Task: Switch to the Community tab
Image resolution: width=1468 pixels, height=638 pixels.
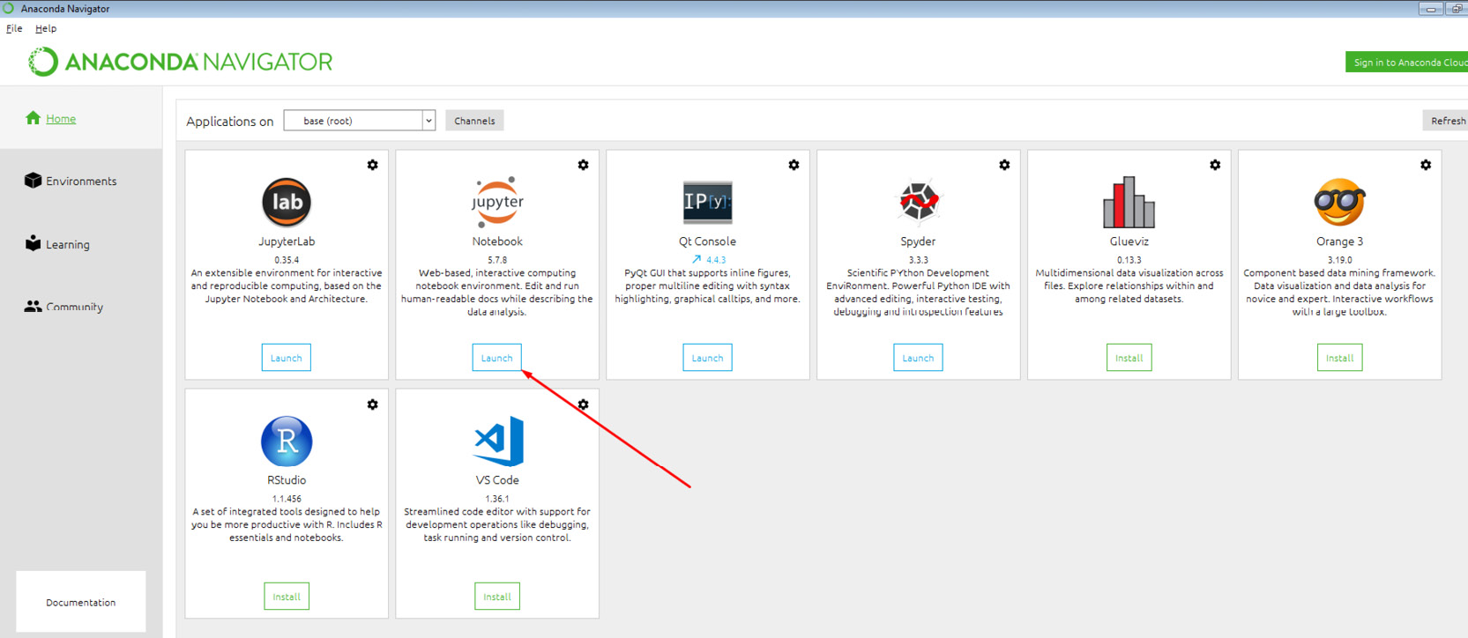Action: 75,307
